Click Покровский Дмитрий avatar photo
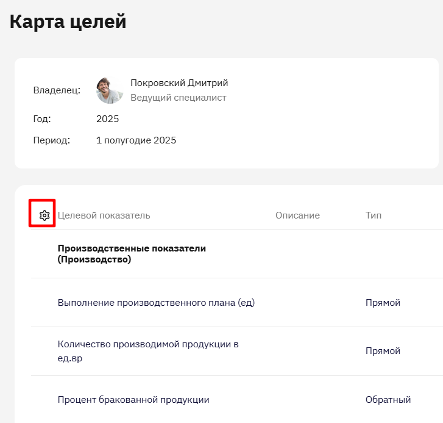The image size is (443, 423). pos(110,90)
